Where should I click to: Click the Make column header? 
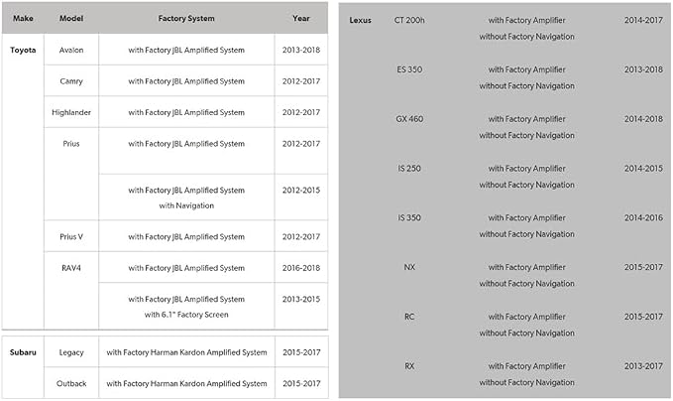coord(23,19)
